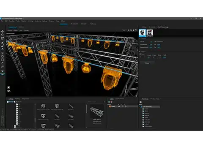
Task: Open the Help menu
Action: tap(58, 21)
